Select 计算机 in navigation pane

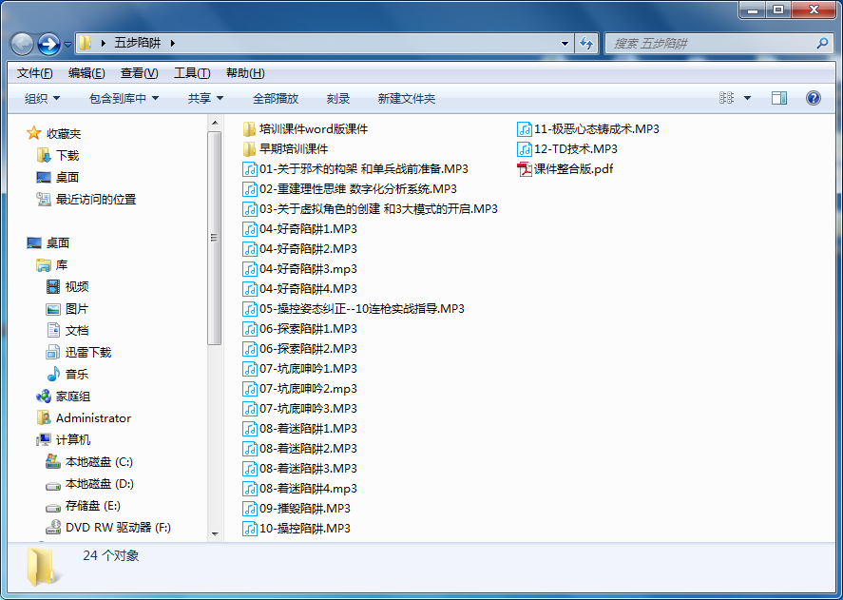[x=63, y=439]
